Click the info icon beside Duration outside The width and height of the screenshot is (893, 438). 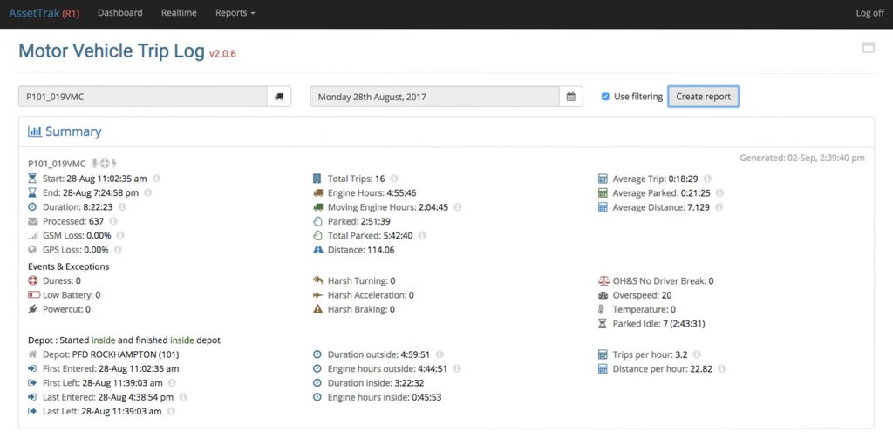point(440,354)
